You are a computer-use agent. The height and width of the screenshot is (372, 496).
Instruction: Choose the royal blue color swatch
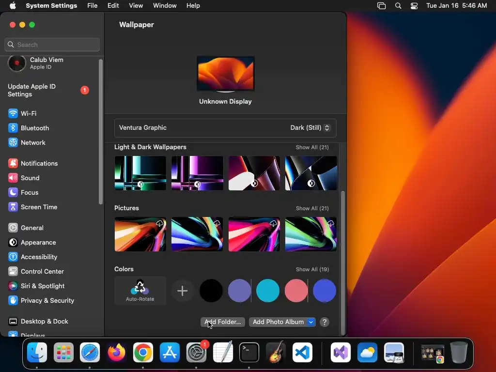point(324,291)
